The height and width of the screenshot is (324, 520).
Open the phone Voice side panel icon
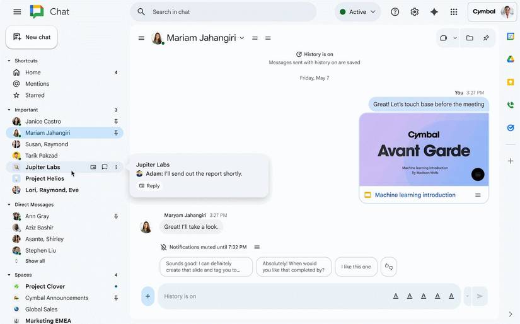coord(511,105)
